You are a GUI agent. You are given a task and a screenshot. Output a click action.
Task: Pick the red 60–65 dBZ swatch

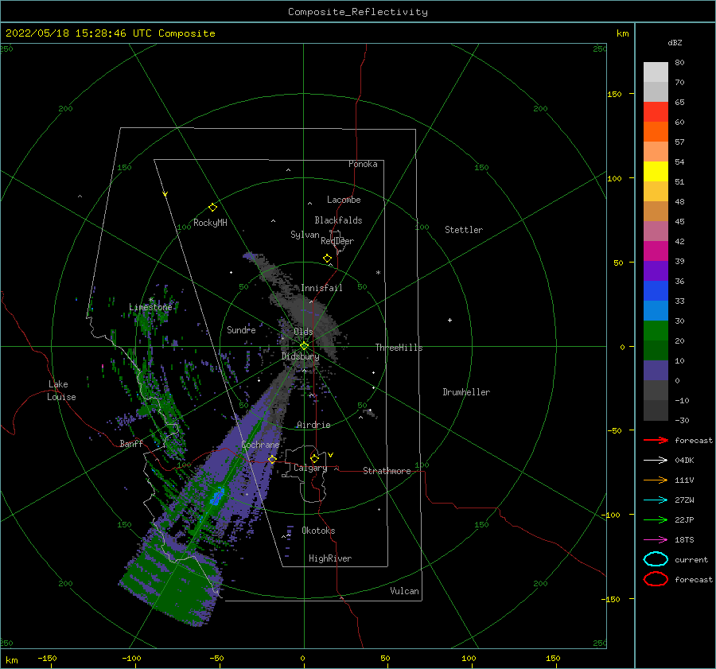pos(656,112)
